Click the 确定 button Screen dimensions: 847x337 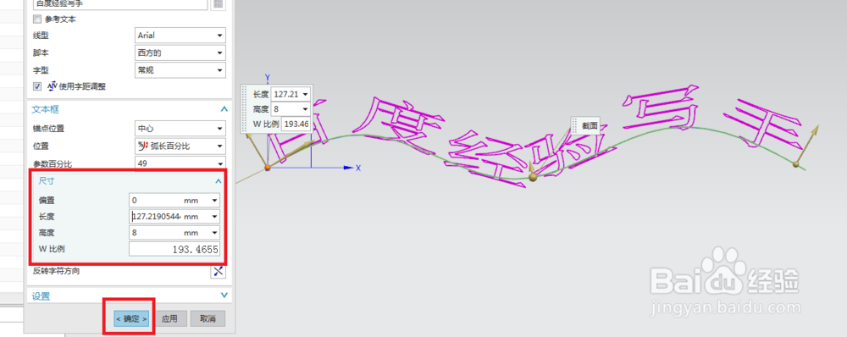(x=131, y=318)
